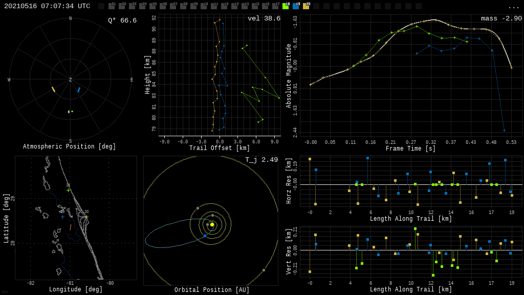The width and height of the screenshot is (524, 295).
Task: Click station box 15
Action: point(255,6)
